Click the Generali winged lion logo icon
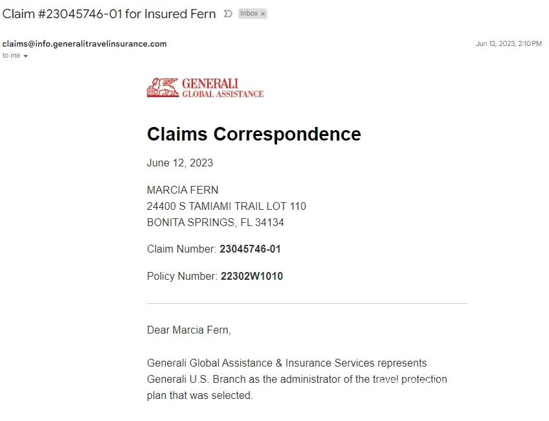 162,87
